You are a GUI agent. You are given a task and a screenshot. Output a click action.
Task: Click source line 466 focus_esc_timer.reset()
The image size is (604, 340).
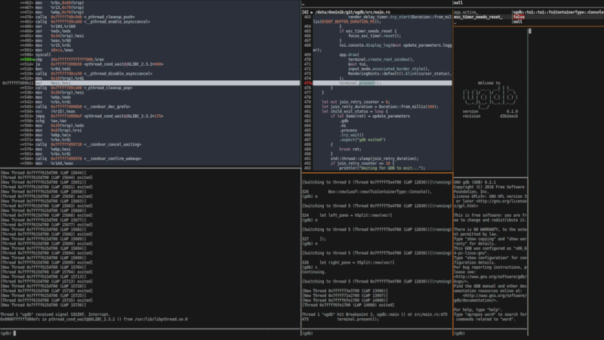coord(374,36)
